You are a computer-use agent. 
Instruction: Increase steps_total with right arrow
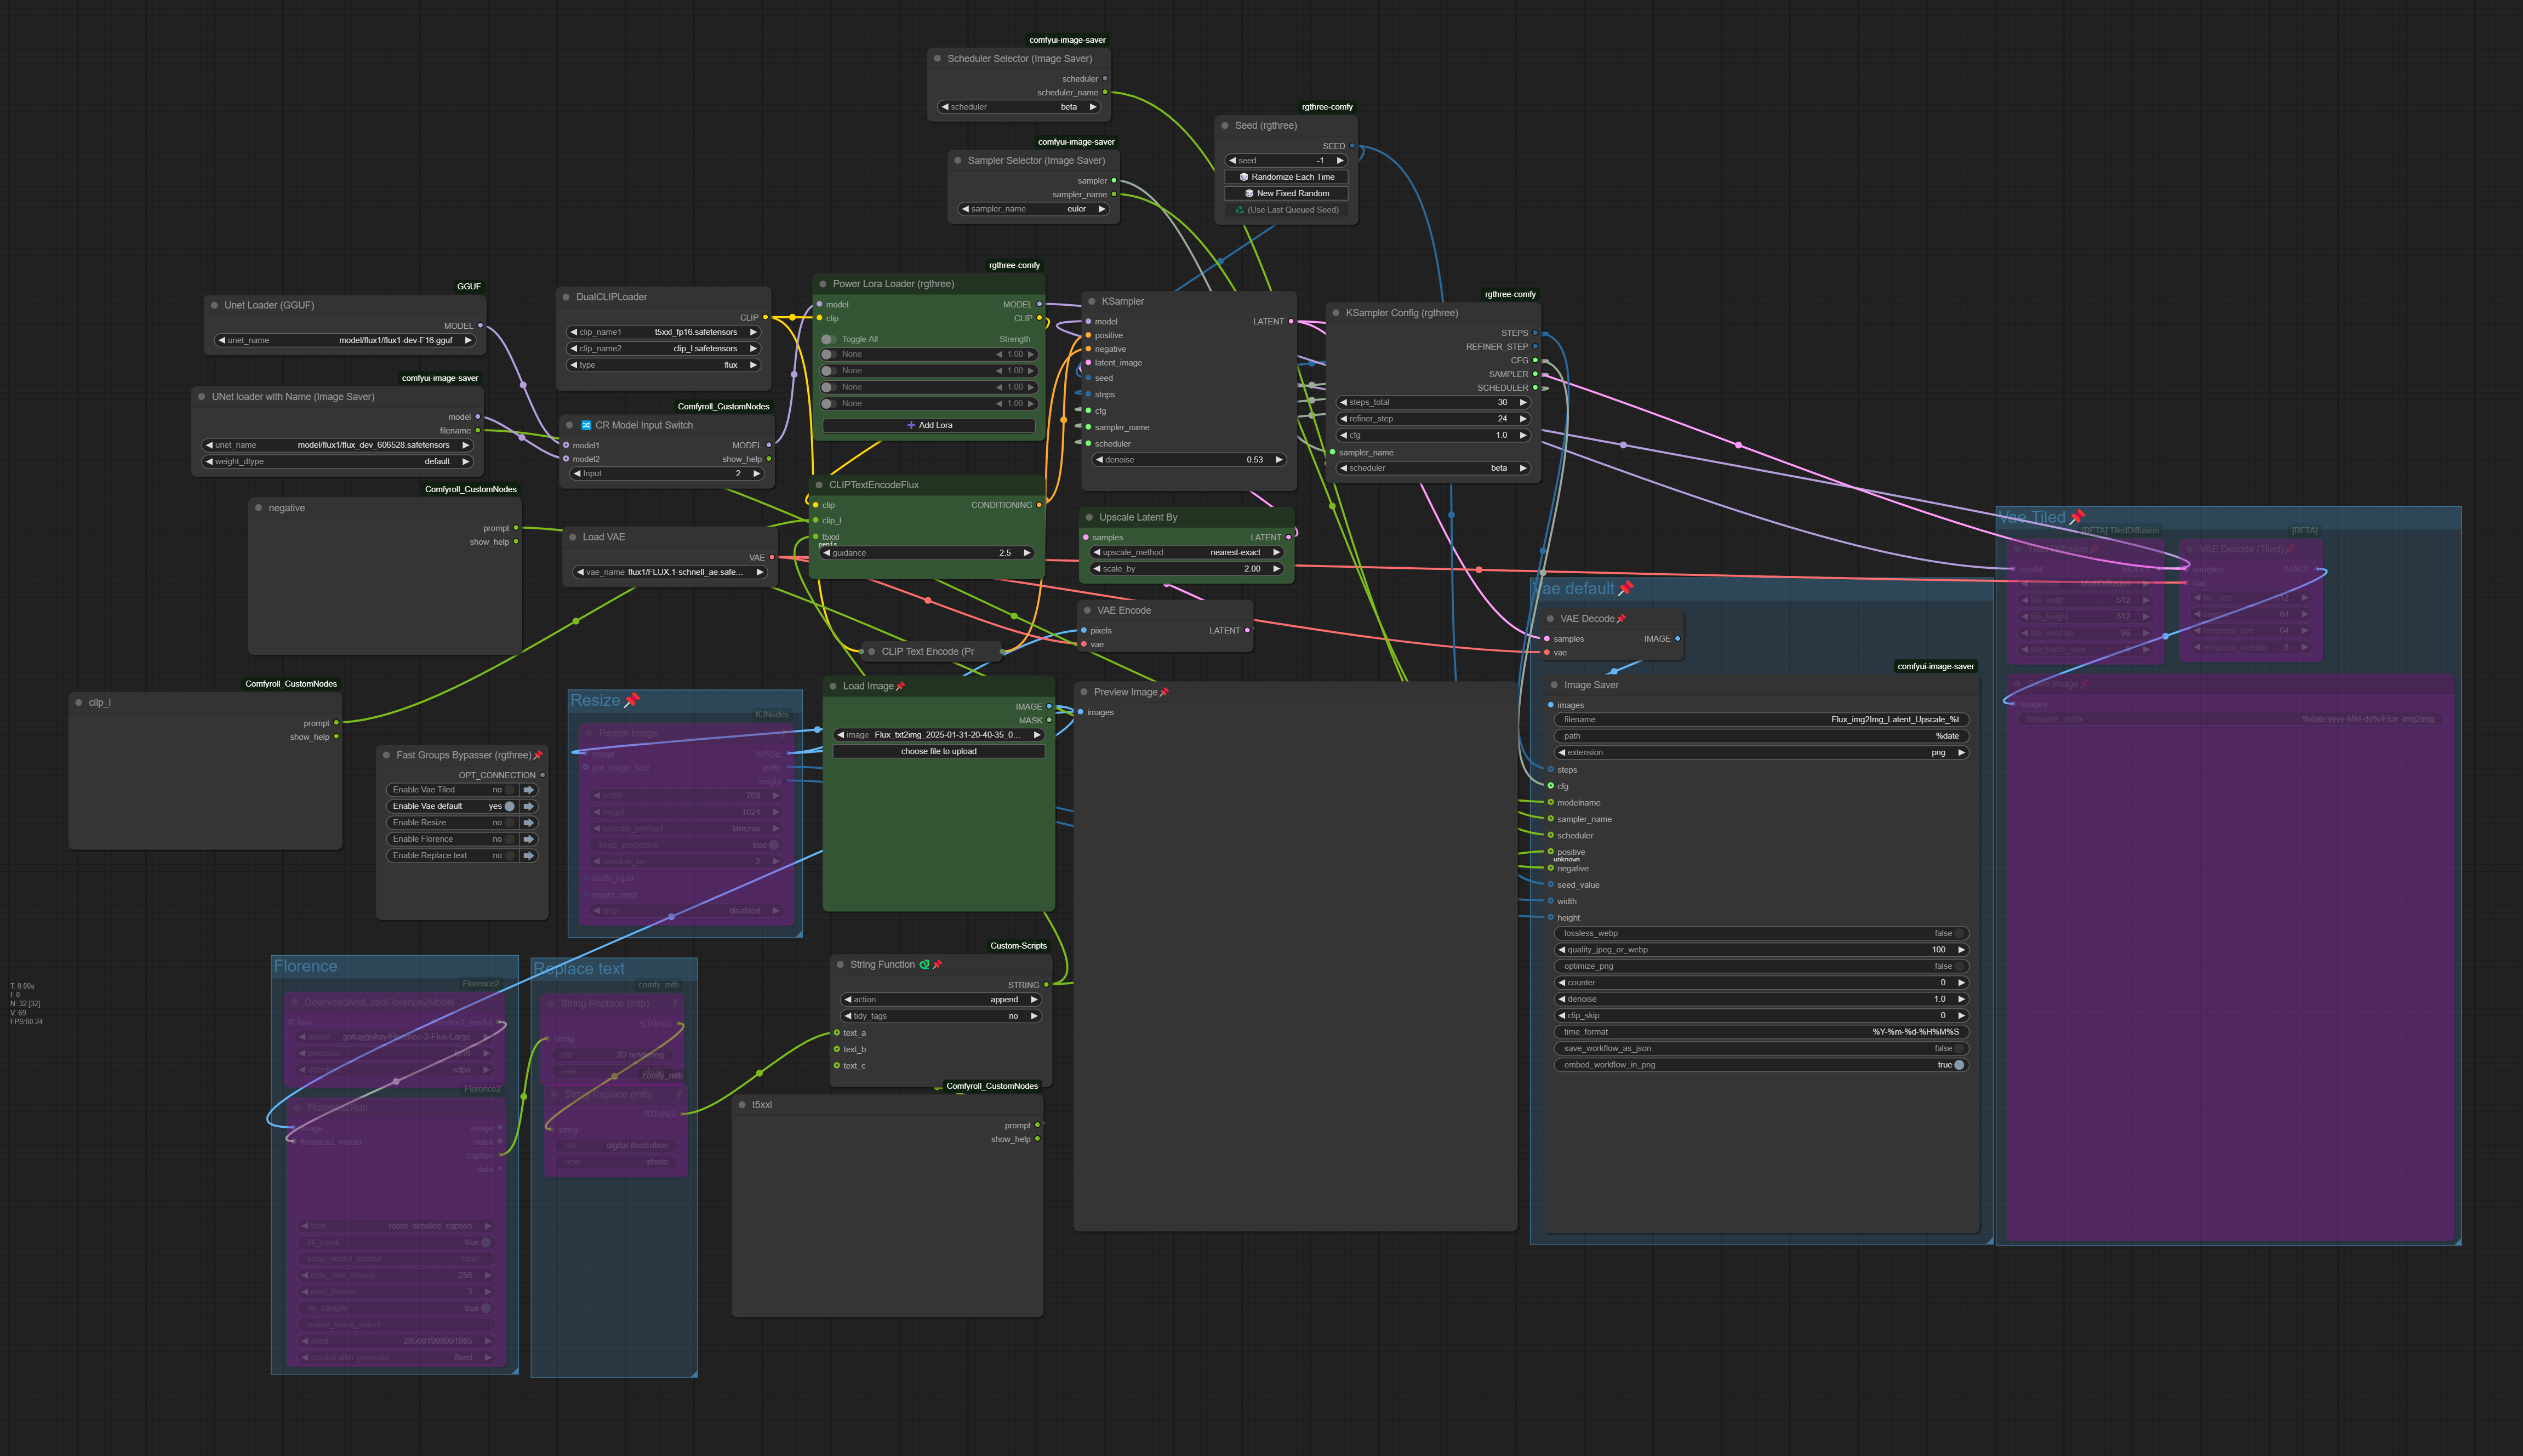tap(1523, 403)
